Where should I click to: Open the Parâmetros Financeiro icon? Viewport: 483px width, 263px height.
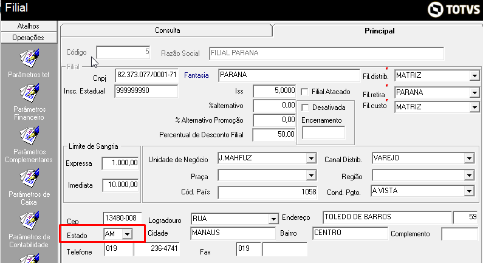(29, 94)
